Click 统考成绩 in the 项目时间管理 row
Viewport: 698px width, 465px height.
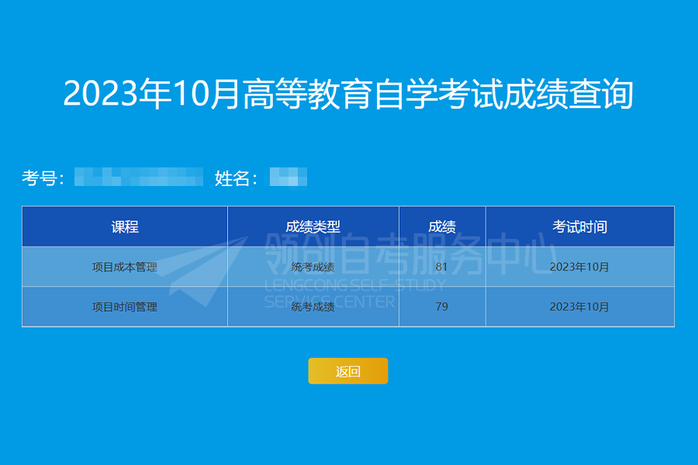tap(313, 307)
